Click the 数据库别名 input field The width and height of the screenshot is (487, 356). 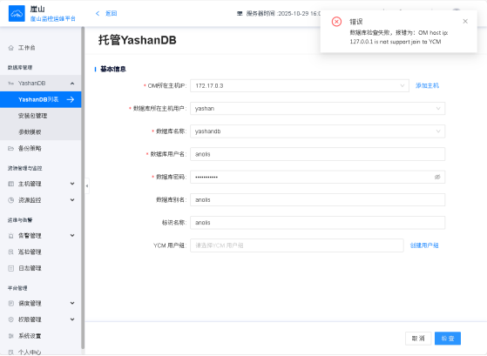[x=317, y=200]
